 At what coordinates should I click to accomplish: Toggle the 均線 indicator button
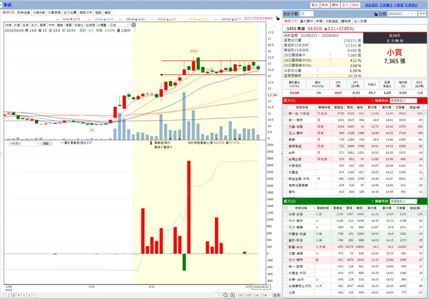click(8, 25)
